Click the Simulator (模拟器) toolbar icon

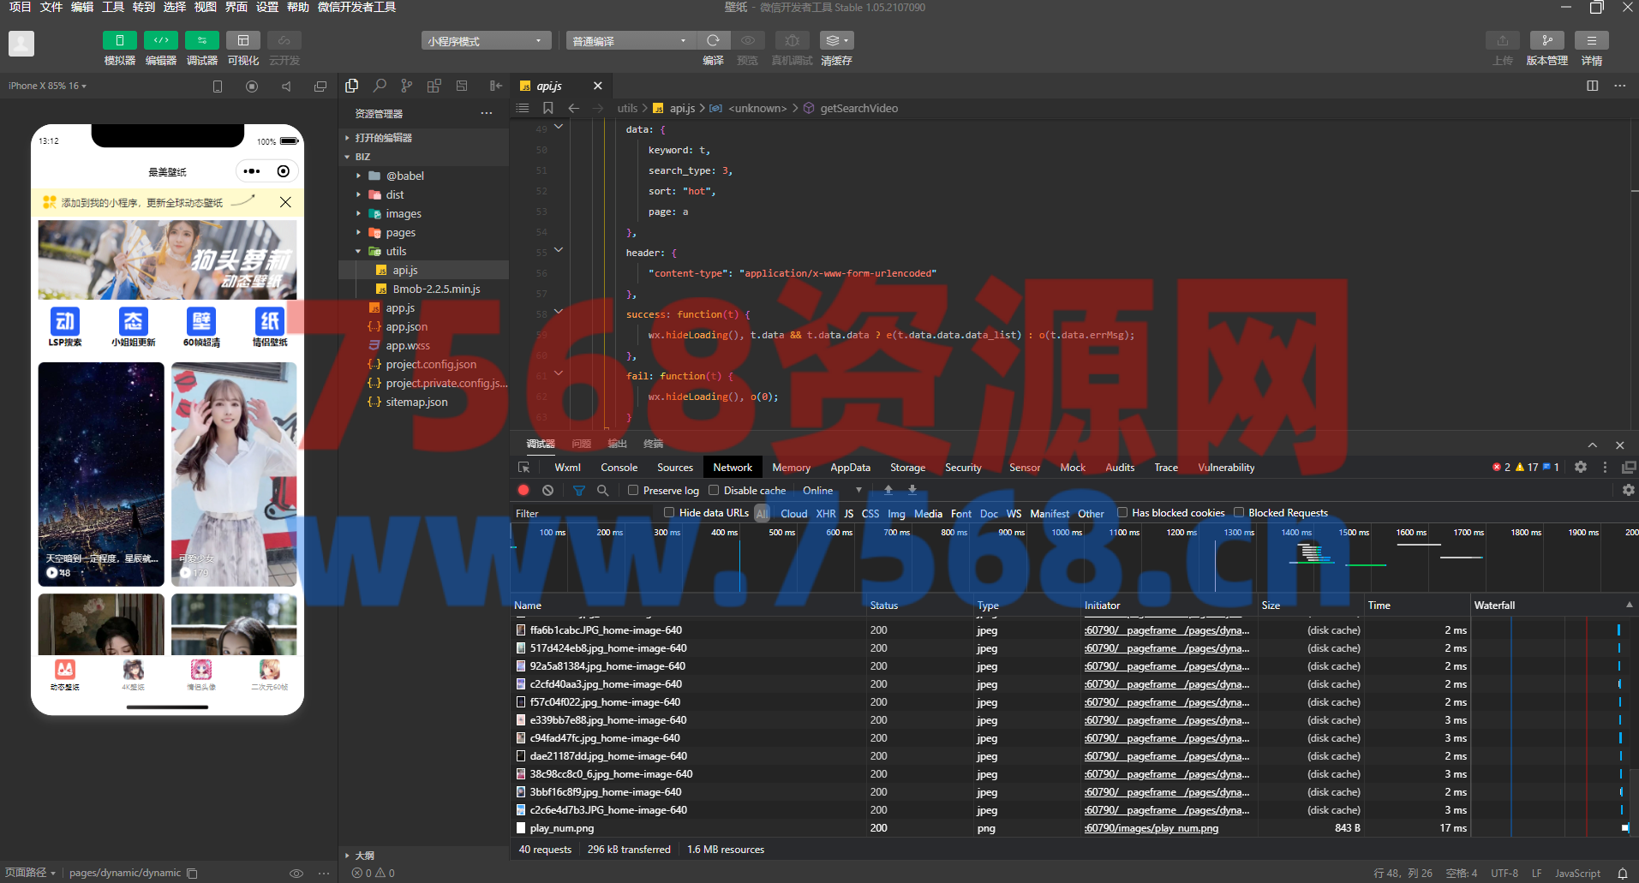coord(119,40)
